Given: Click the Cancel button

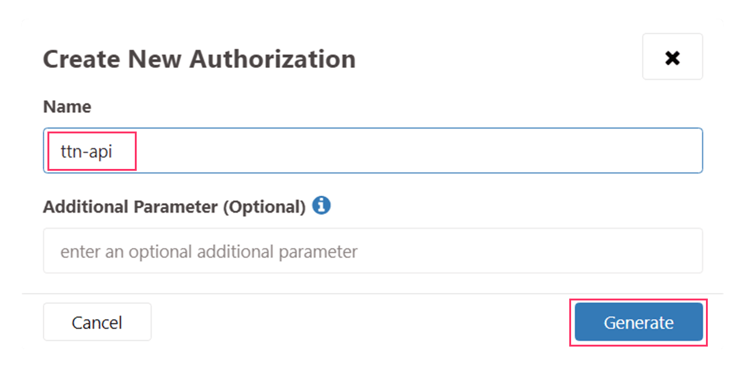Looking at the screenshot, I should click(97, 322).
